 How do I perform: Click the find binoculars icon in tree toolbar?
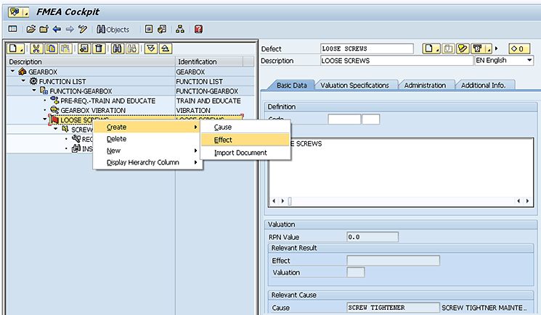(x=116, y=48)
